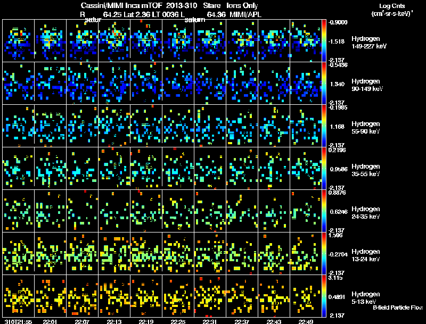Click the Hydrogen 24-35 keV panel at 22:37
426x324 pixels.
point(242,211)
